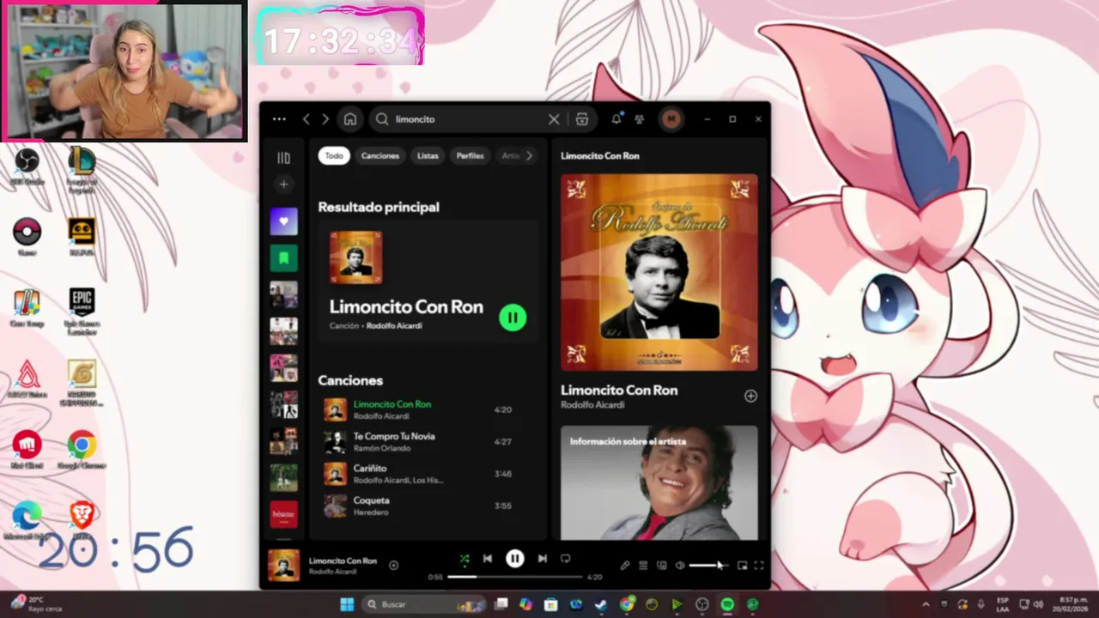This screenshot has height=618, width=1099.
Task: Clear the limoncito search text
Action: click(554, 119)
